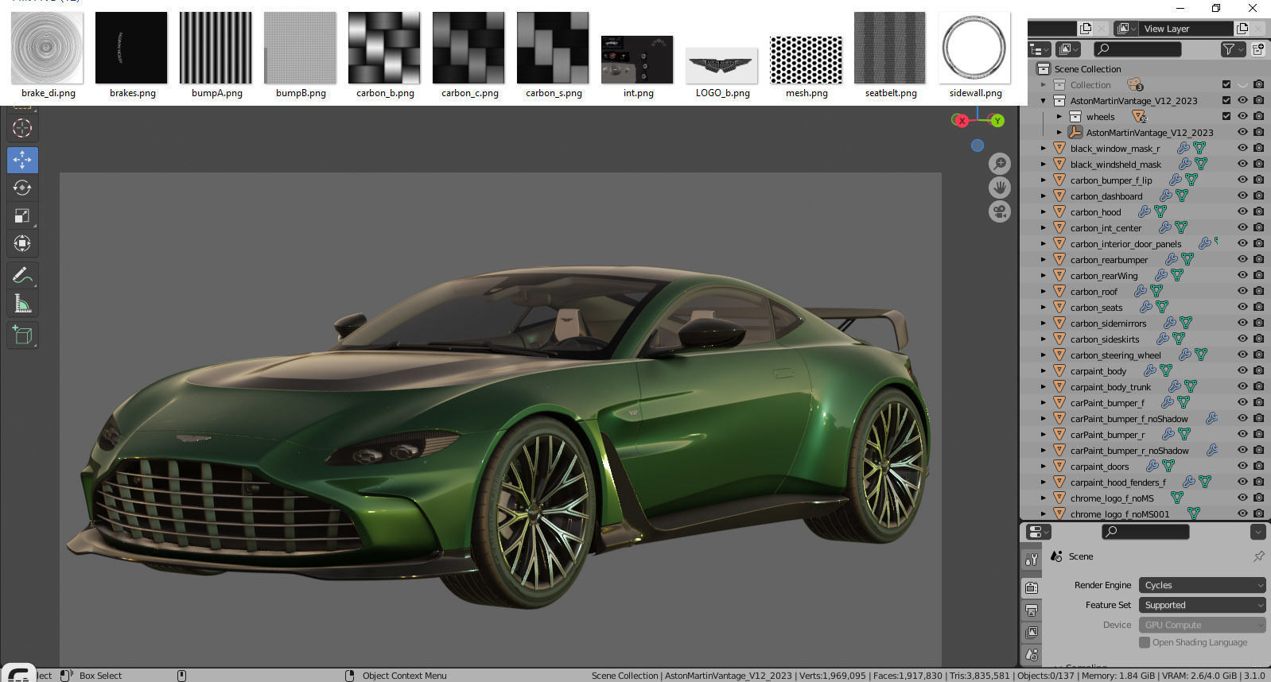Uncheck the Collection exclude checkbox
This screenshot has width=1271, height=682.
tap(1226, 84)
